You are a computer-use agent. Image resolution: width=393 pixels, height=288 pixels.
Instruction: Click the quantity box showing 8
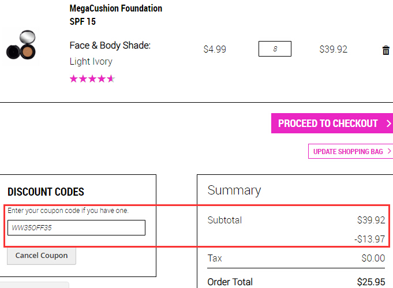(x=275, y=49)
